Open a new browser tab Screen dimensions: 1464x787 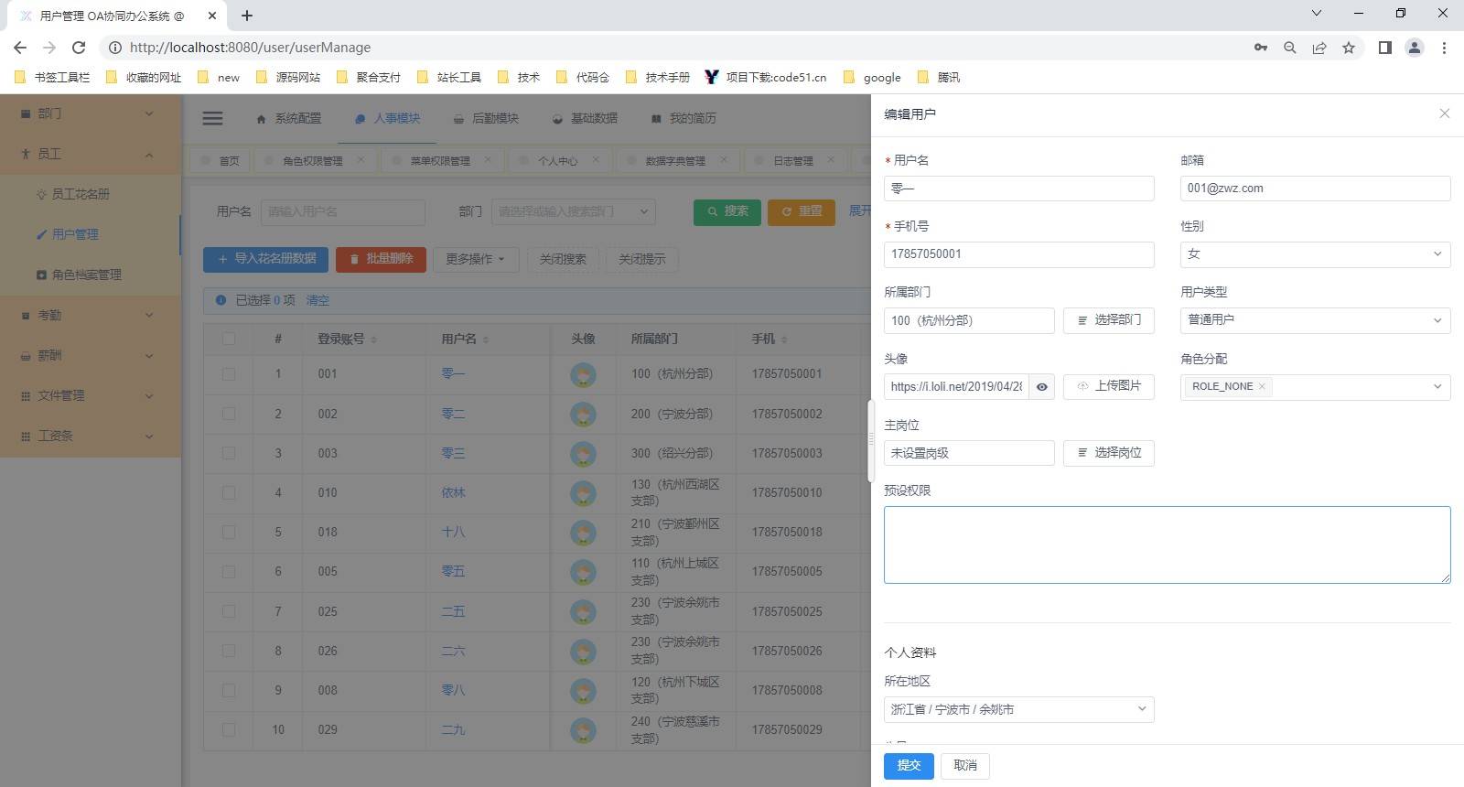pyautogui.click(x=247, y=16)
